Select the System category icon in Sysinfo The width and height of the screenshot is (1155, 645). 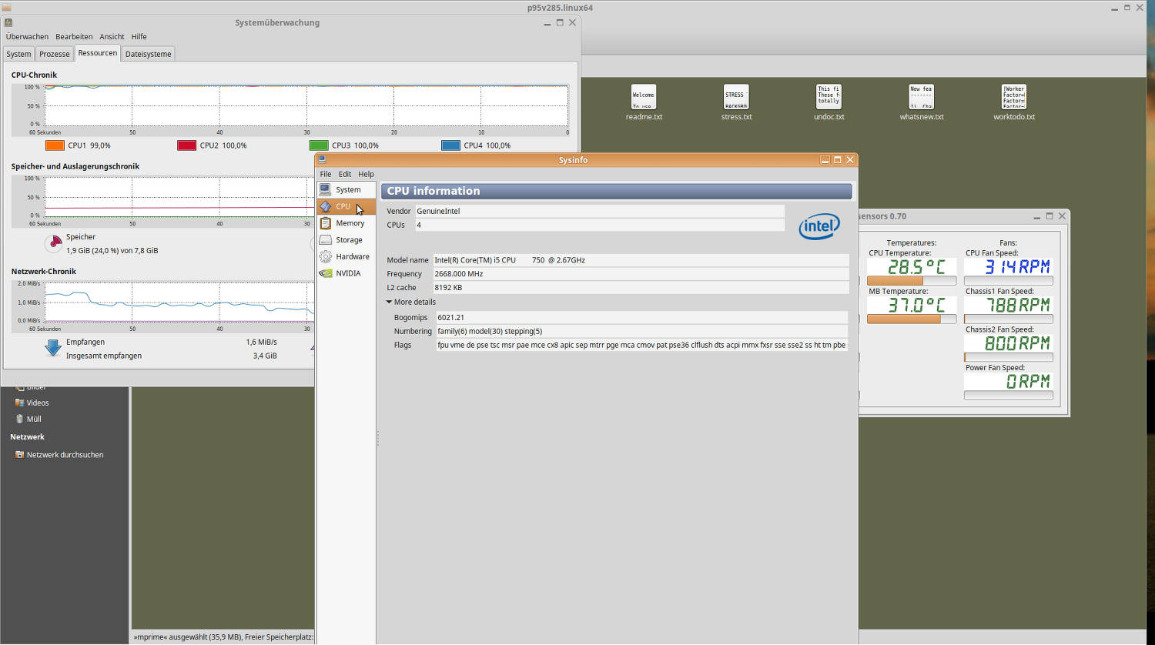pyautogui.click(x=326, y=189)
